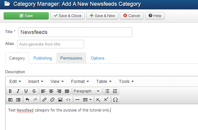Open the Format menu in editor
Image resolution: width=198 pixels, height=130 pixels.
[x=80, y=81]
